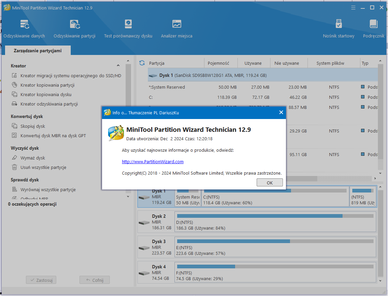Sort by Partycja column header
This screenshot has width=388, height=296.
pyautogui.click(x=176, y=63)
